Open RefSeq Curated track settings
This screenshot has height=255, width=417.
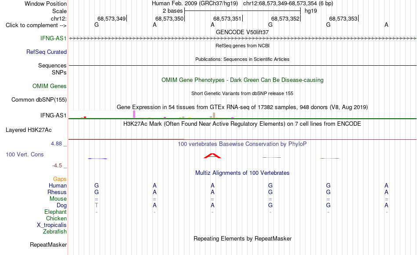coord(46,52)
